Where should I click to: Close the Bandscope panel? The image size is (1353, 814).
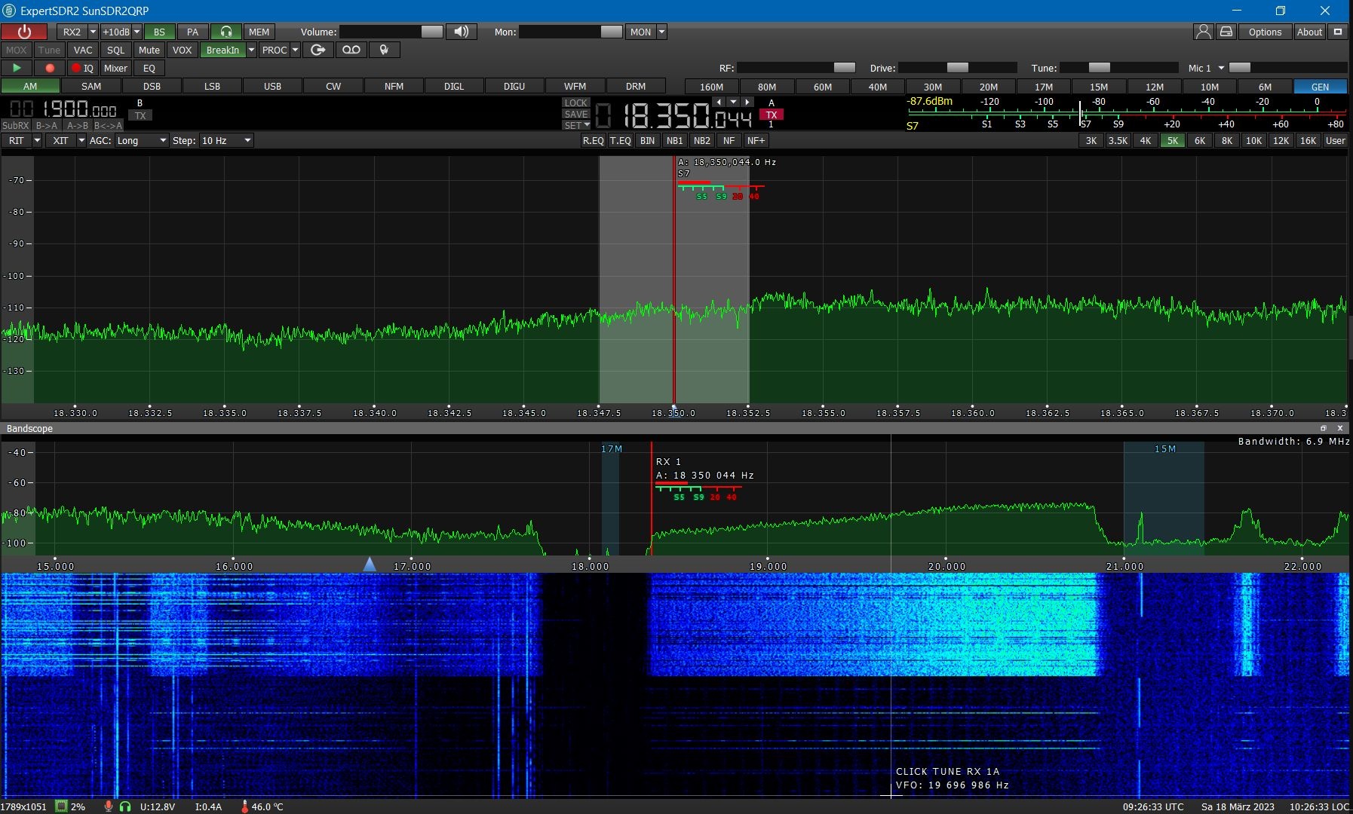tap(1340, 428)
